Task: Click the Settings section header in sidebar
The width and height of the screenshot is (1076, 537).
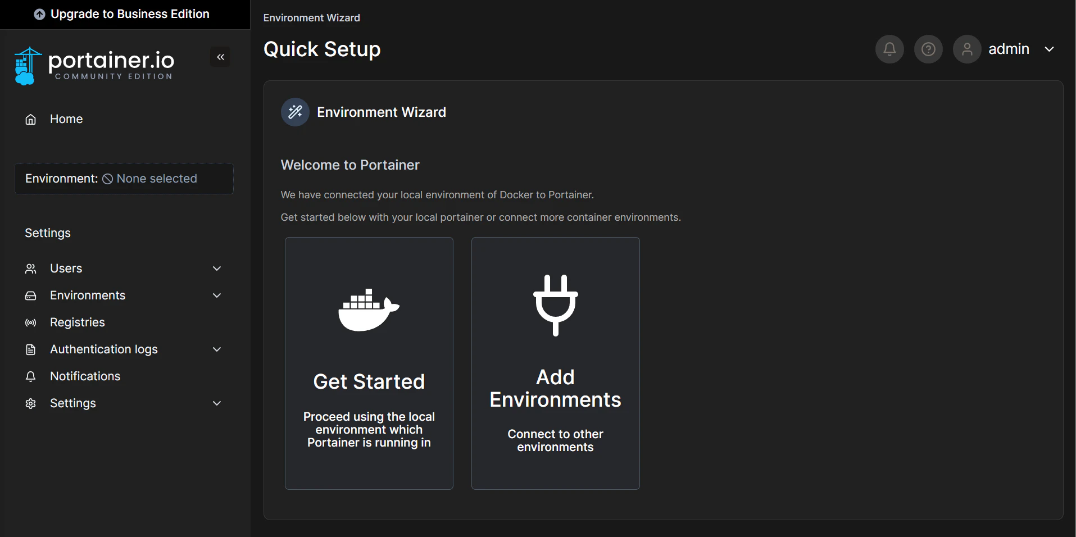Action: 48,233
